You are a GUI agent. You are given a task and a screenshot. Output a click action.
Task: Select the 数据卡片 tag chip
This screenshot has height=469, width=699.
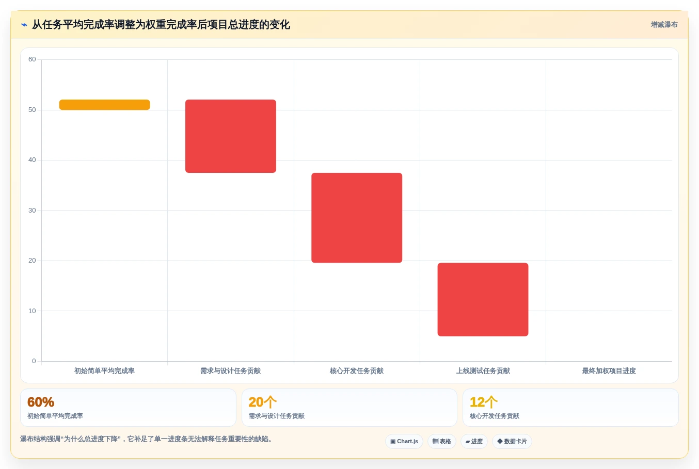click(x=512, y=442)
